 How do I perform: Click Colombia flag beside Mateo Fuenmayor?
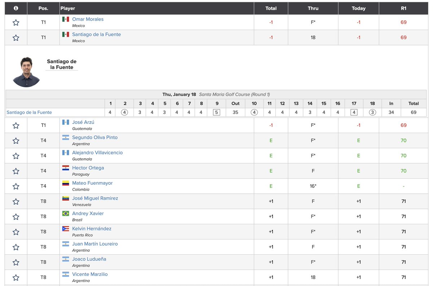click(x=65, y=183)
